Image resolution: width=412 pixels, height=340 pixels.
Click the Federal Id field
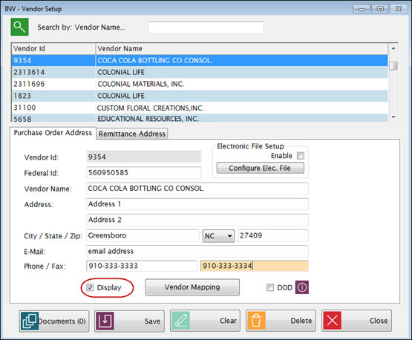144,173
